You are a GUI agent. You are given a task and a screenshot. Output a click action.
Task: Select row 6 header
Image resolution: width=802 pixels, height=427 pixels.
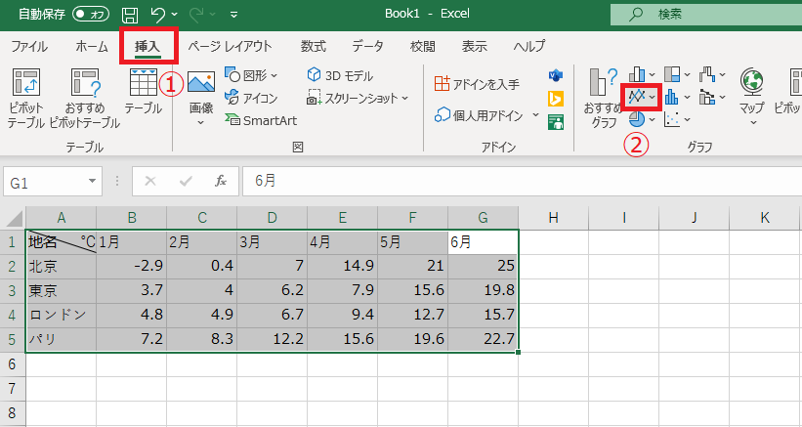click(x=13, y=364)
